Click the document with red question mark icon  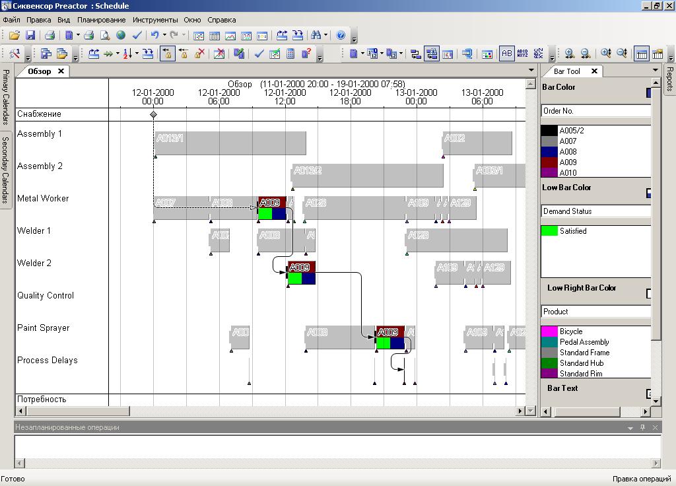click(x=306, y=54)
